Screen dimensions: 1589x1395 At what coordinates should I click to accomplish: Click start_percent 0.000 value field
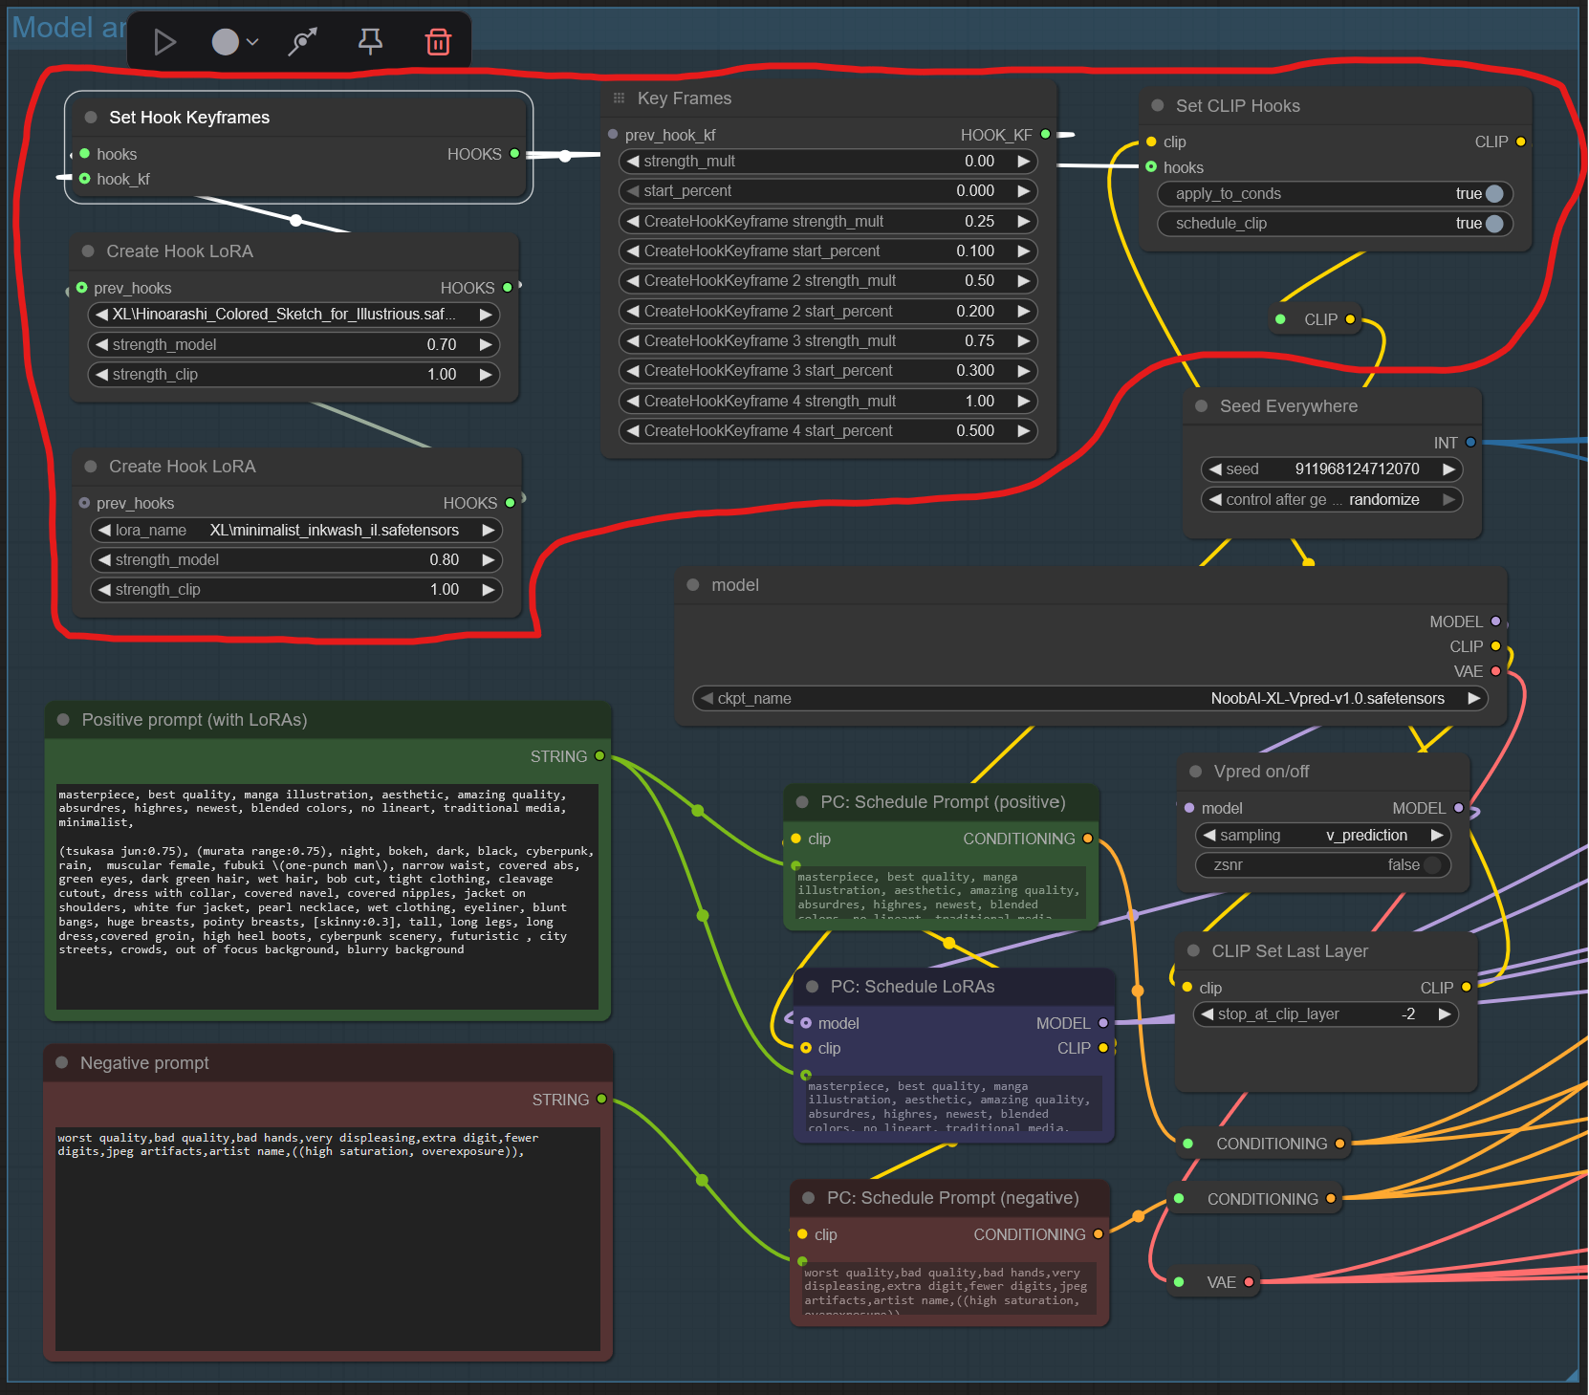tap(828, 191)
